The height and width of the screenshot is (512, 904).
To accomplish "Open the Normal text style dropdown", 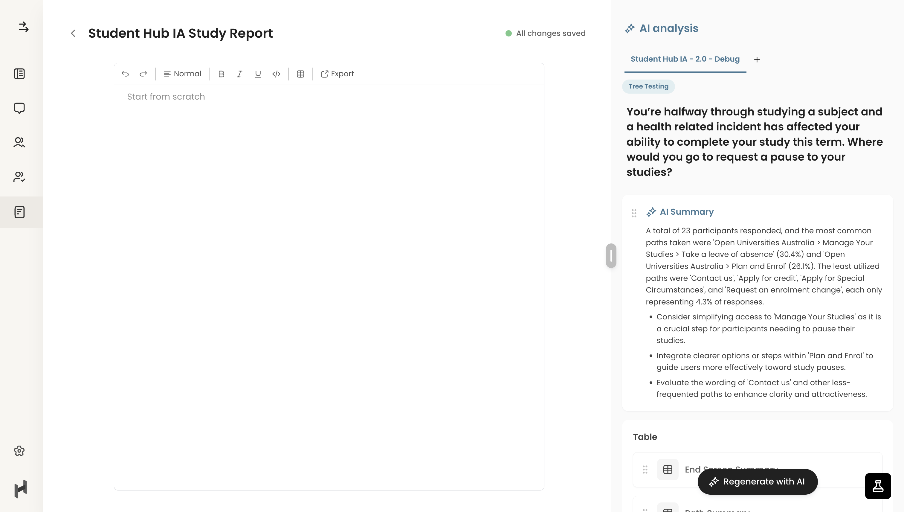I will 182,74.
